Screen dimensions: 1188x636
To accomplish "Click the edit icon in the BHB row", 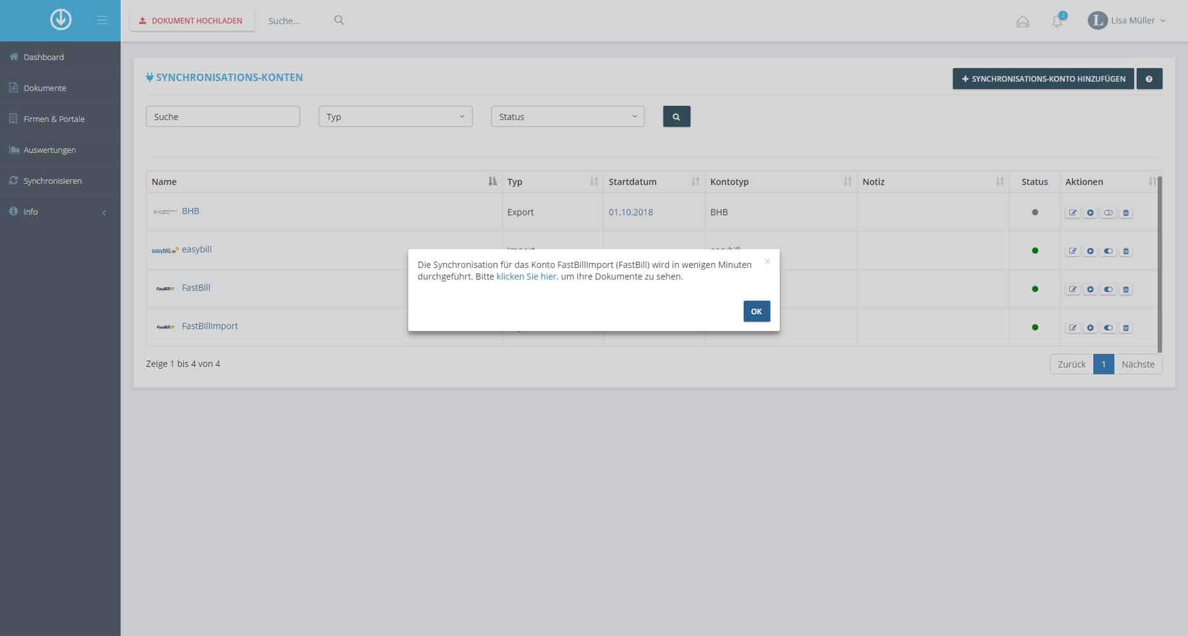I will 1073,213.
